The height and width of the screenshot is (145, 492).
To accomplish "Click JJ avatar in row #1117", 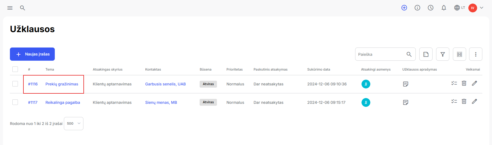I will pyautogui.click(x=366, y=102).
